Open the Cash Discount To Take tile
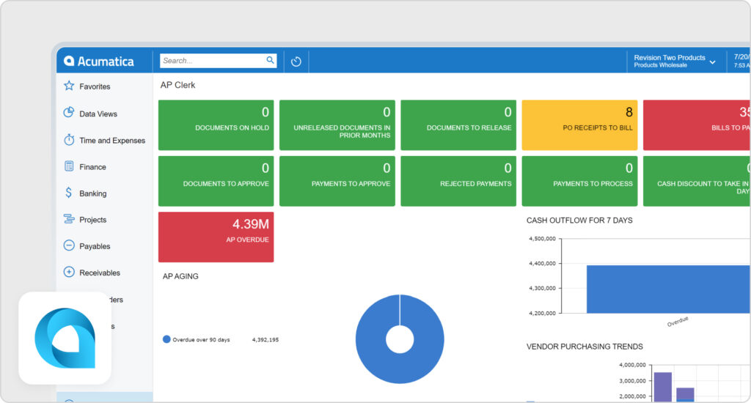Screen dimensions: 751x403 [697, 181]
